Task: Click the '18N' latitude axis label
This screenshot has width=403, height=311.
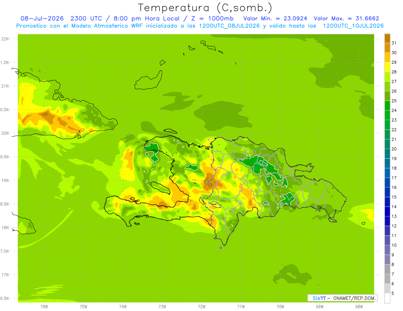Action: click(5, 228)
